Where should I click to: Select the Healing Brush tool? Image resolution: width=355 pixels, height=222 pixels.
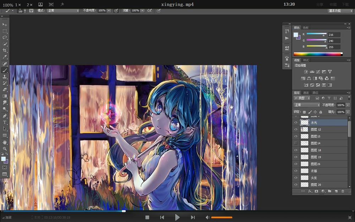point(5,64)
